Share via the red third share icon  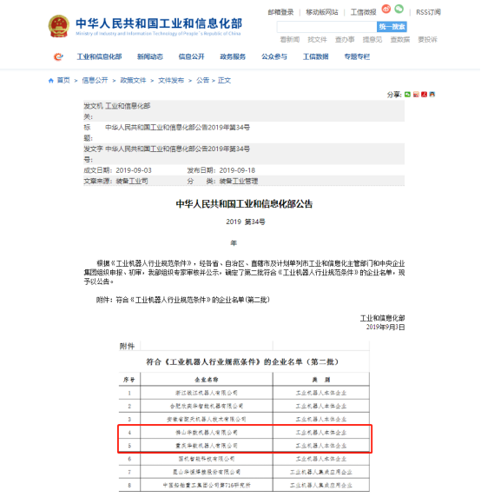[424, 95]
